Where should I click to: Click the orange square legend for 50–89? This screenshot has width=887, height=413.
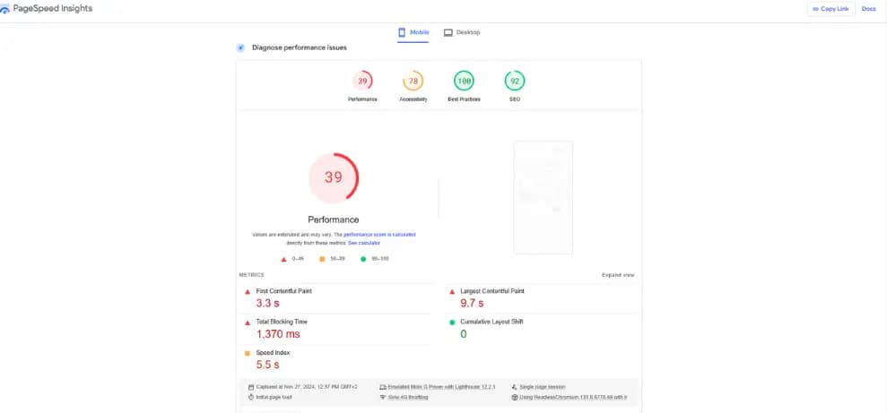point(322,259)
